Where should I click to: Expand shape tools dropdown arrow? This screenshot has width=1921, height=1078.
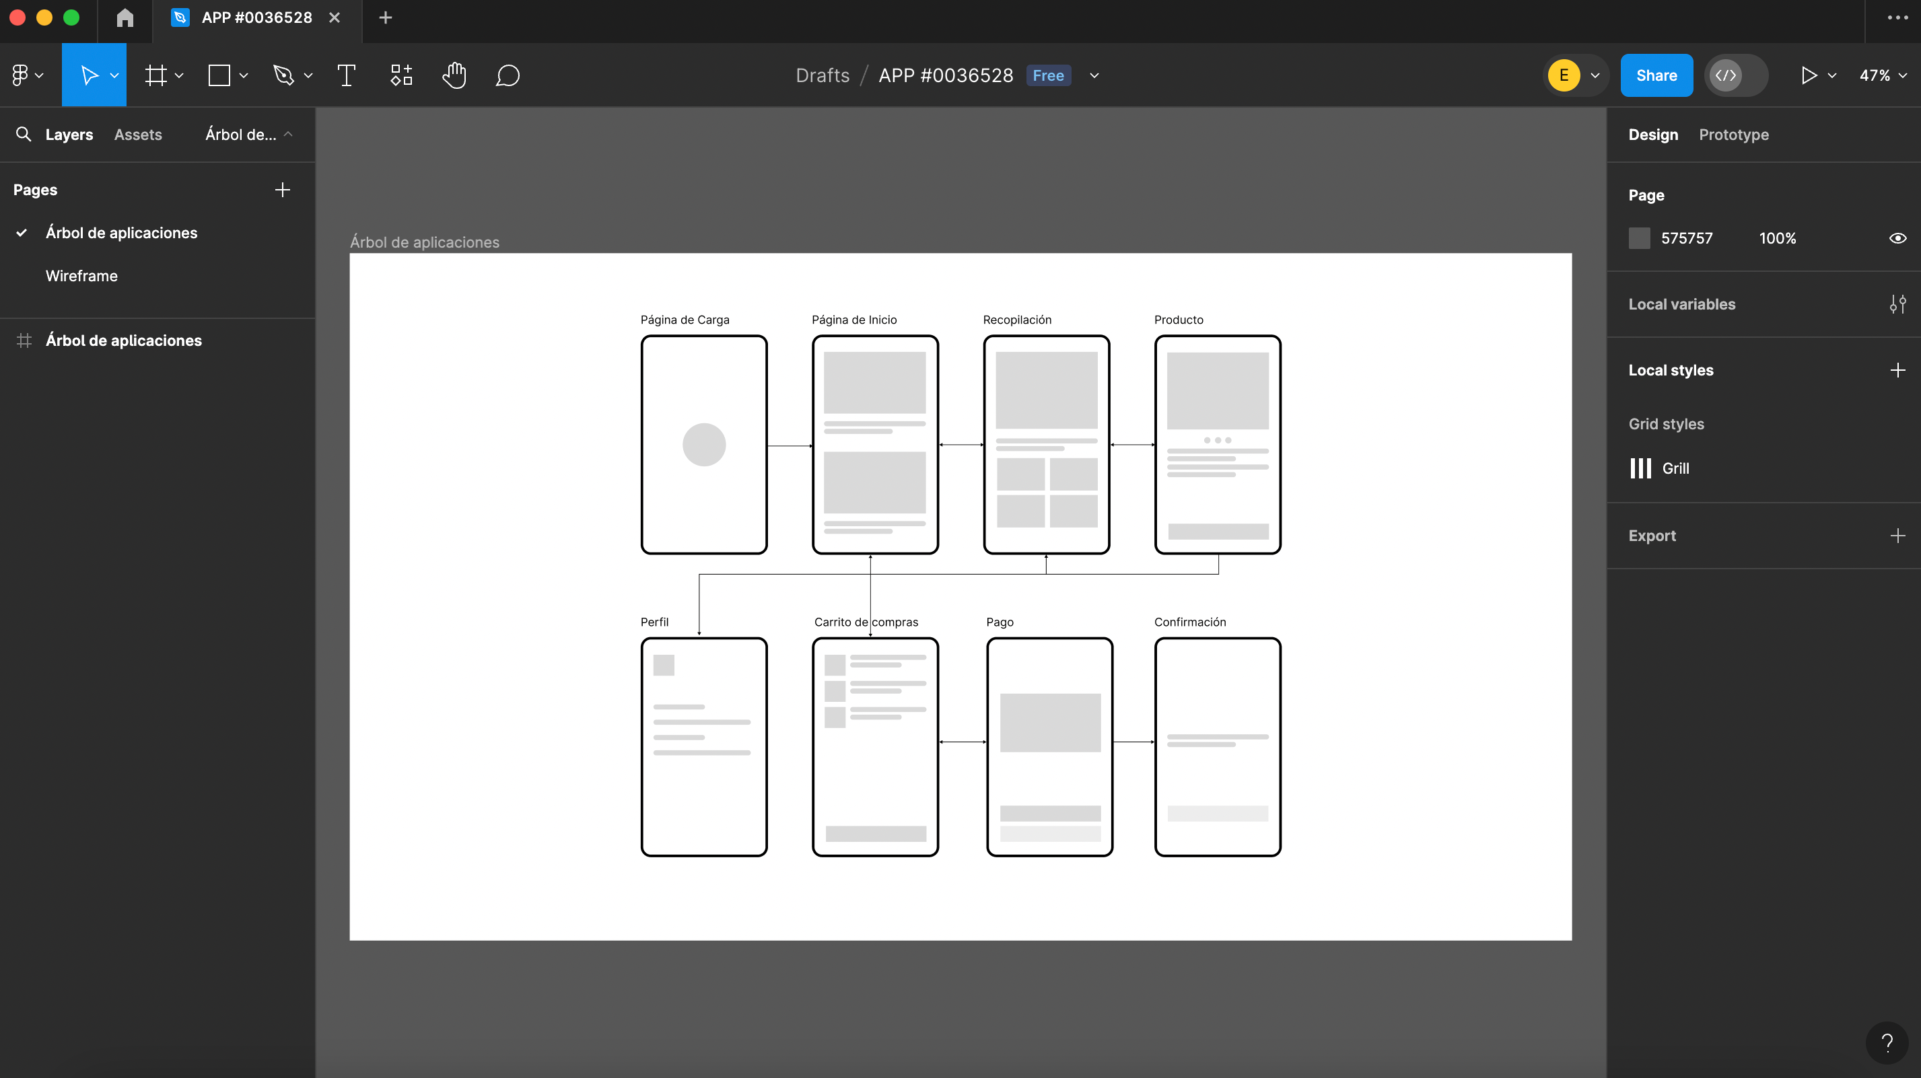tap(243, 75)
